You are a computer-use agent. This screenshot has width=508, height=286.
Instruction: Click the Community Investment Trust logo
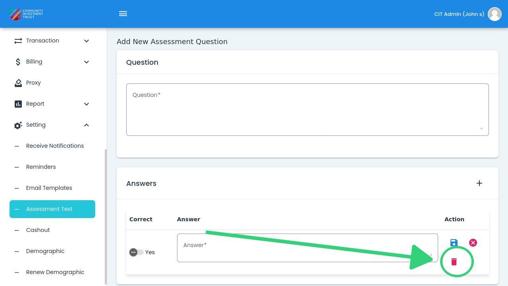[x=26, y=14]
